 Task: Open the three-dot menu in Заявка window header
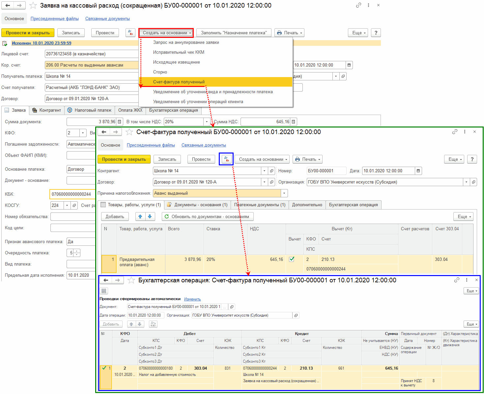(x=368, y=5)
